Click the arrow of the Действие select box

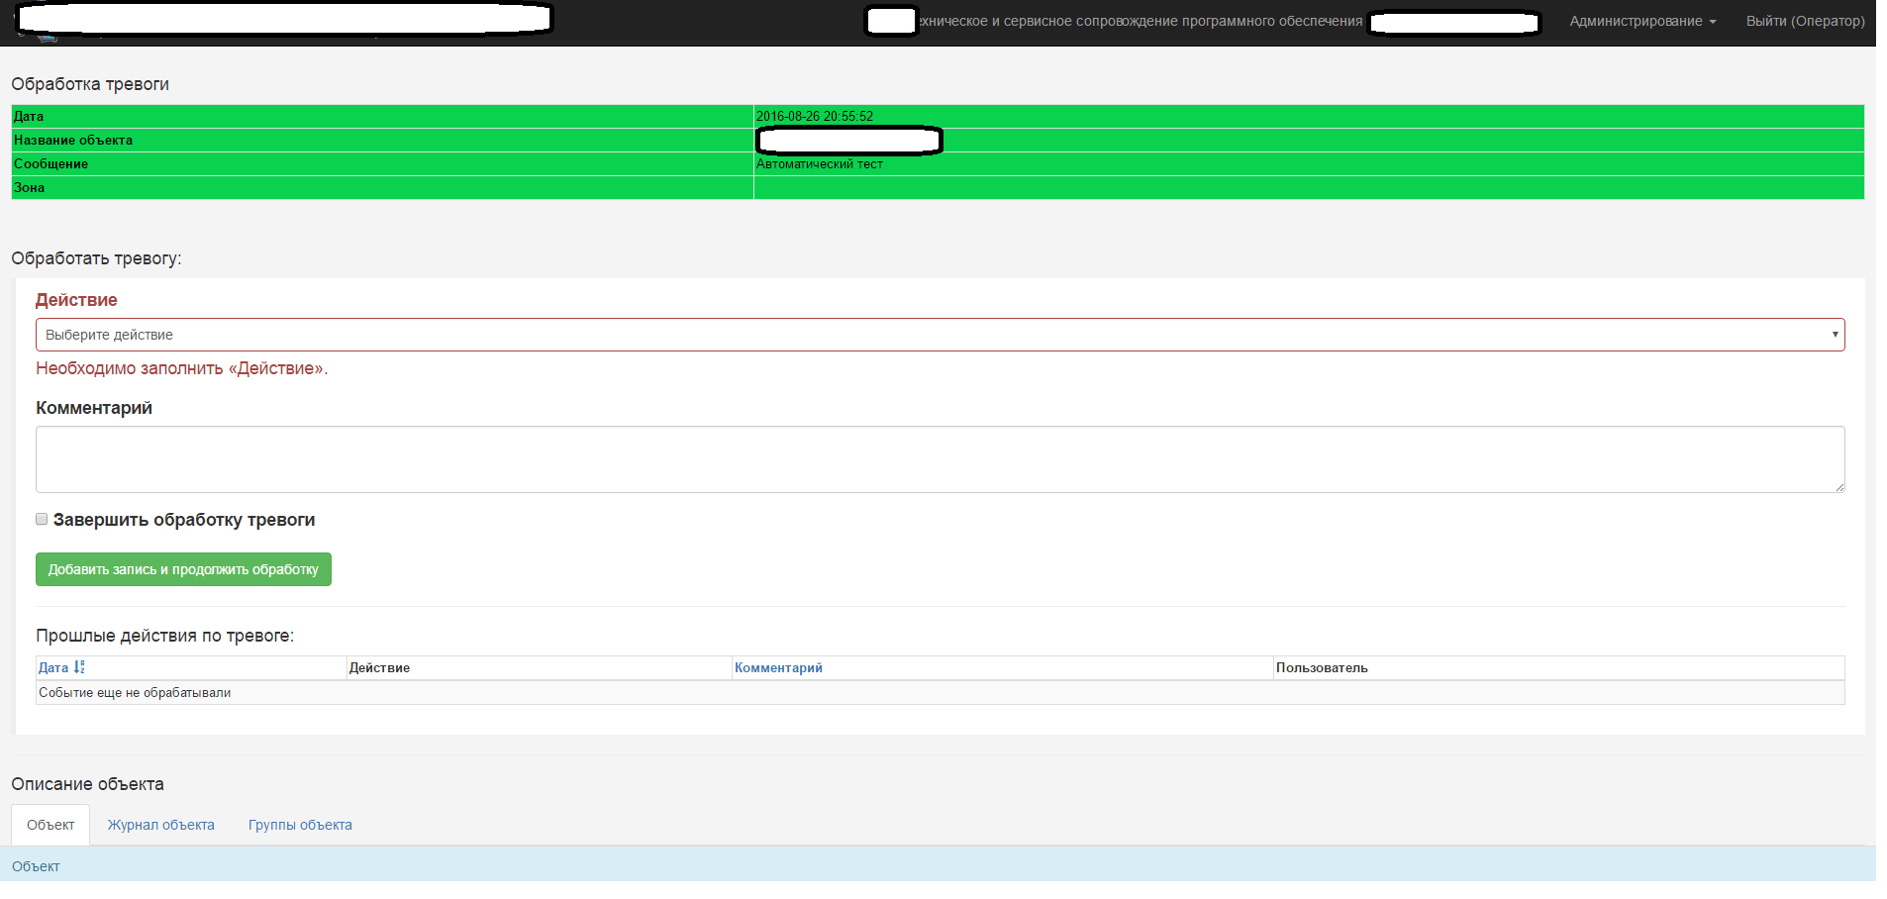[x=1835, y=335]
